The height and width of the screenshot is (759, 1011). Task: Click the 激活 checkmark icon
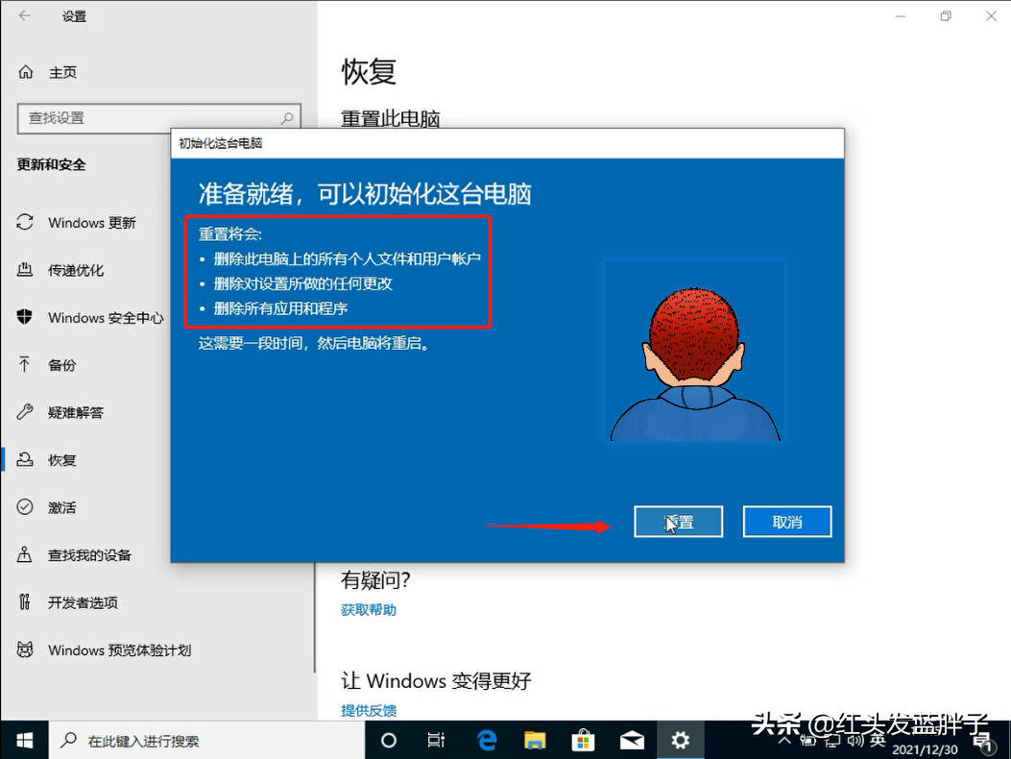[25, 506]
